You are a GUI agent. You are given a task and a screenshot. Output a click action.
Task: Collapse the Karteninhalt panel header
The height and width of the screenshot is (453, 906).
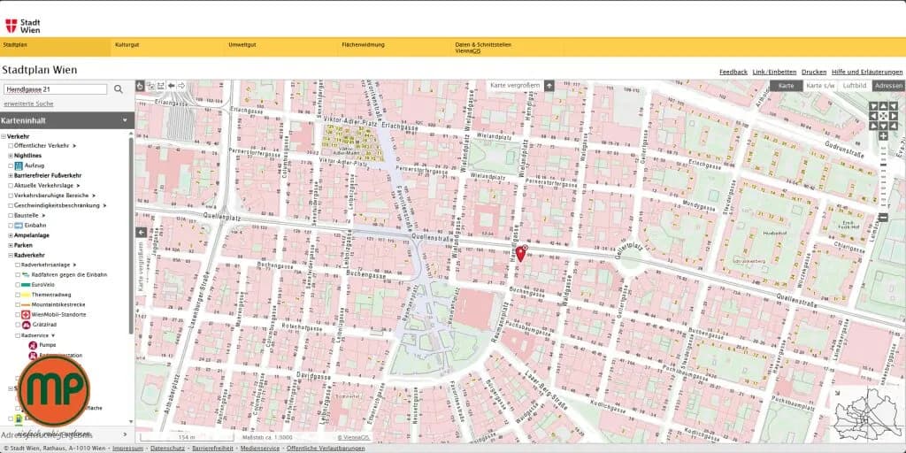[x=67, y=120]
